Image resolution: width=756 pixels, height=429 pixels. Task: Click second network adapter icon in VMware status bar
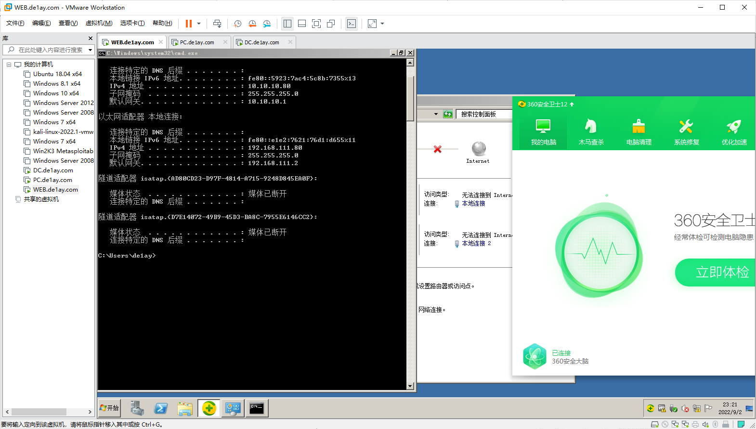pos(685,424)
